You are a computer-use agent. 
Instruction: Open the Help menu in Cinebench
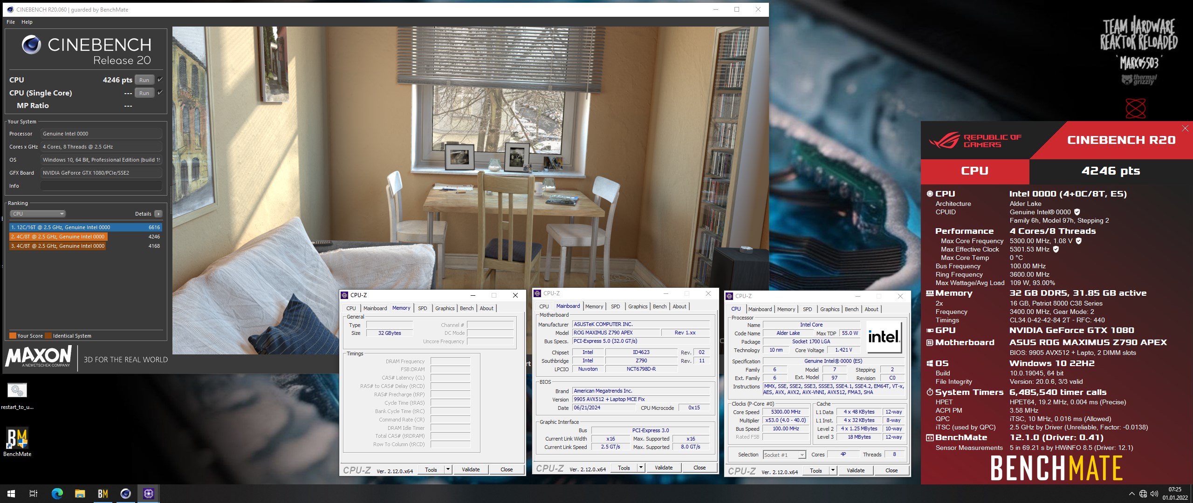(27, 22)
